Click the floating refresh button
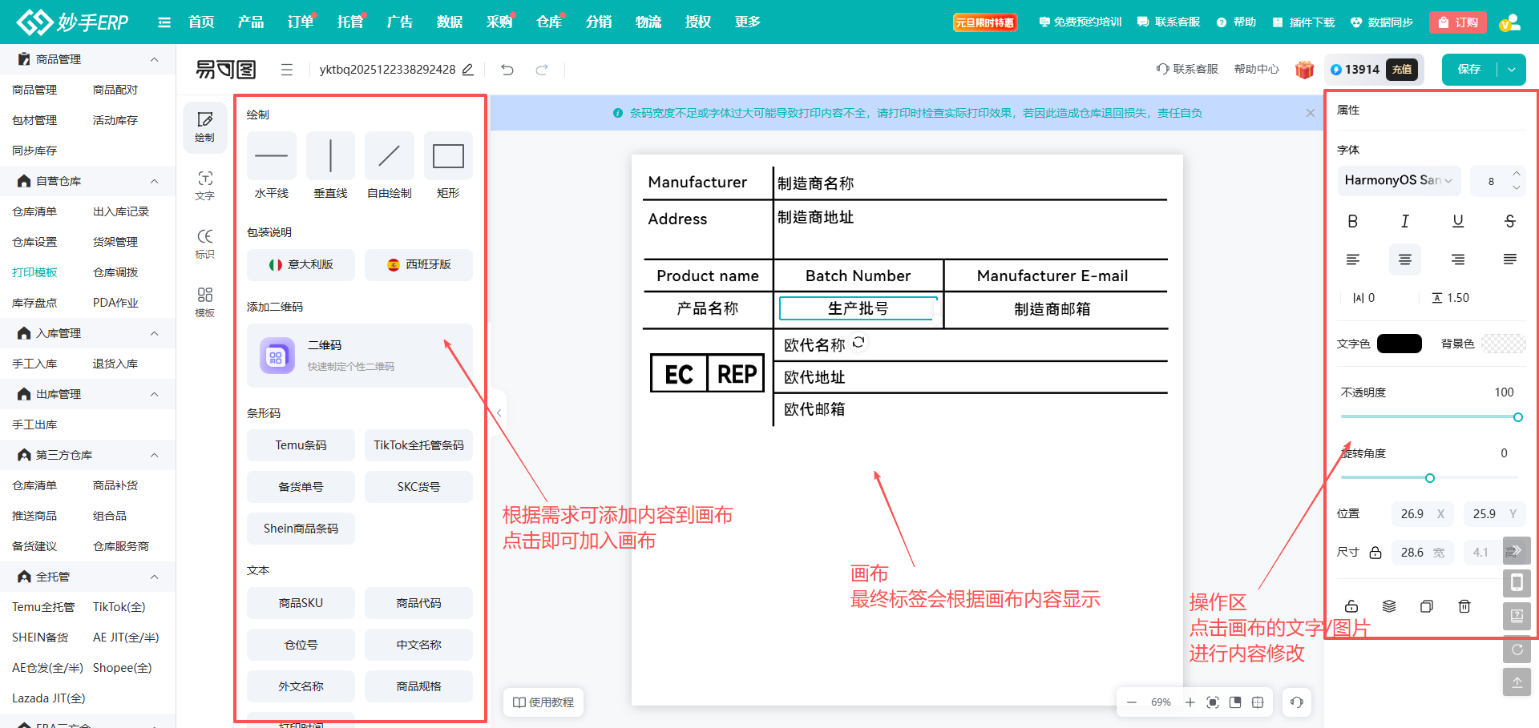1539x728 pixels. point(1517,650)
